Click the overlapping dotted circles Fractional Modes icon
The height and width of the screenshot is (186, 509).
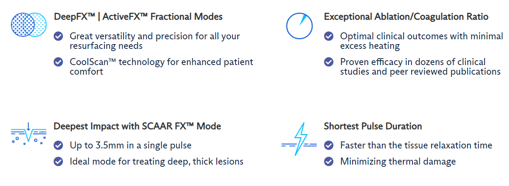(x=28, y=25)
